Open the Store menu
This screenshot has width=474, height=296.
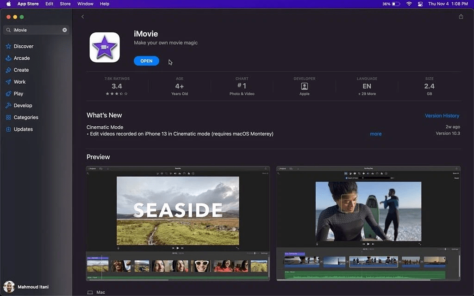pos(65,4)
